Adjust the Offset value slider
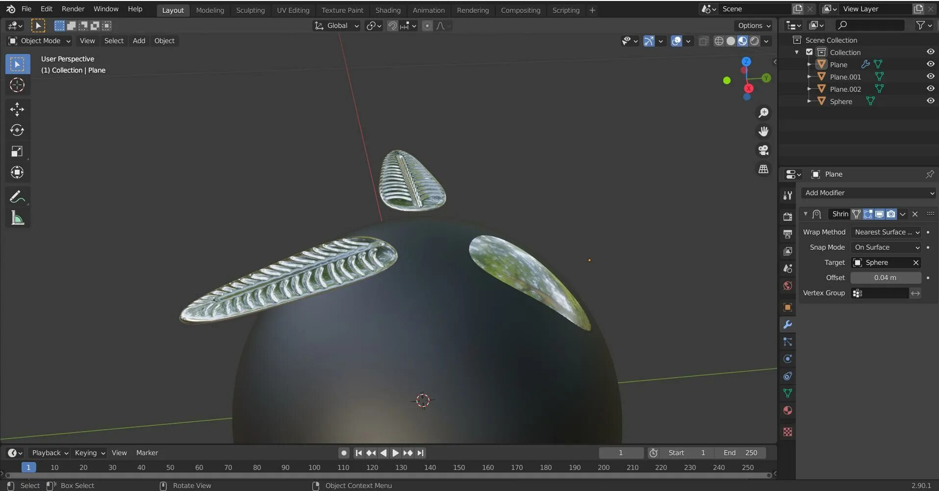The height and width of the screenshot is (491, 939). point(886,278)
